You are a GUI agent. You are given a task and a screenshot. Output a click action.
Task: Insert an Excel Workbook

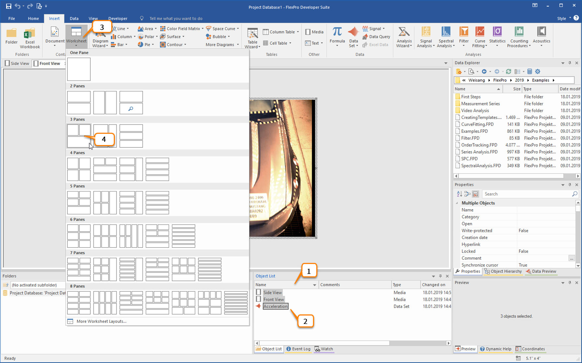click(30, 38)
